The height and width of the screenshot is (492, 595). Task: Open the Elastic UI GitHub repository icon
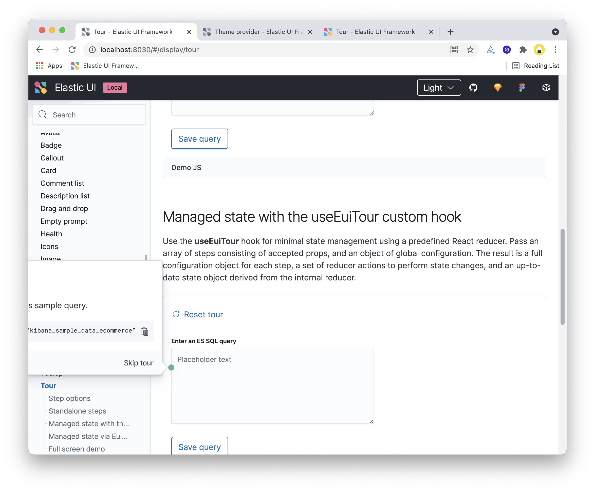point(473,88)
